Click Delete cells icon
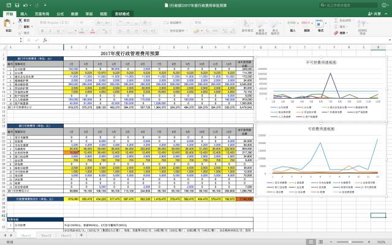This screenshot has width=392, height=245. pos(306,25)
